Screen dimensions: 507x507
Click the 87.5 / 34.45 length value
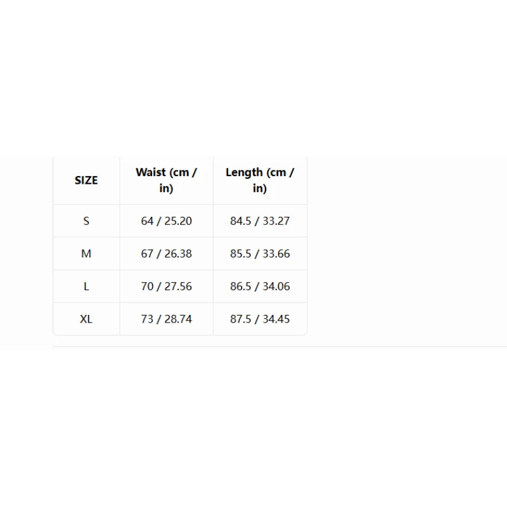[260, 319]
